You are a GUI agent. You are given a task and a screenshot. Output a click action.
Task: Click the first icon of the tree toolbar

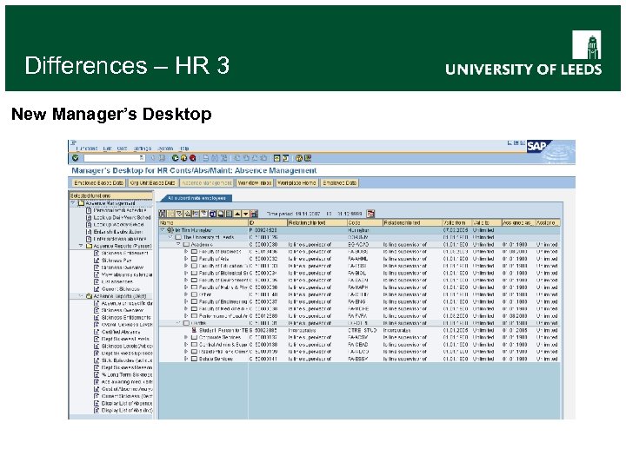coord(163,214)
